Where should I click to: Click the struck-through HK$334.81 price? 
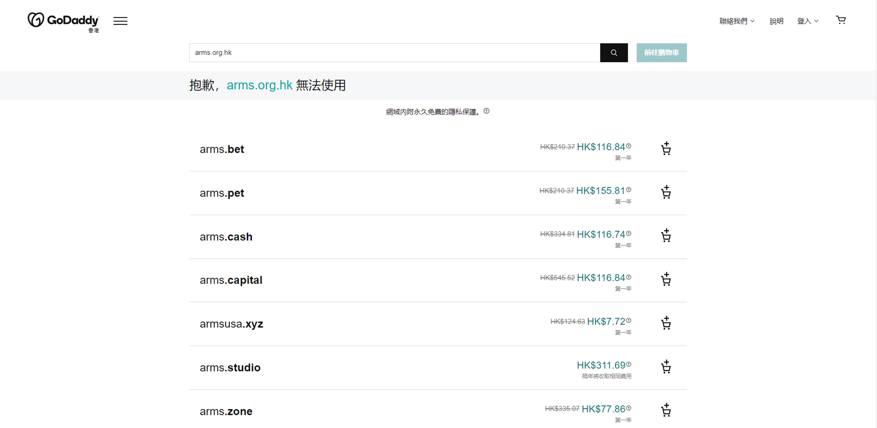tap(557, 234)
